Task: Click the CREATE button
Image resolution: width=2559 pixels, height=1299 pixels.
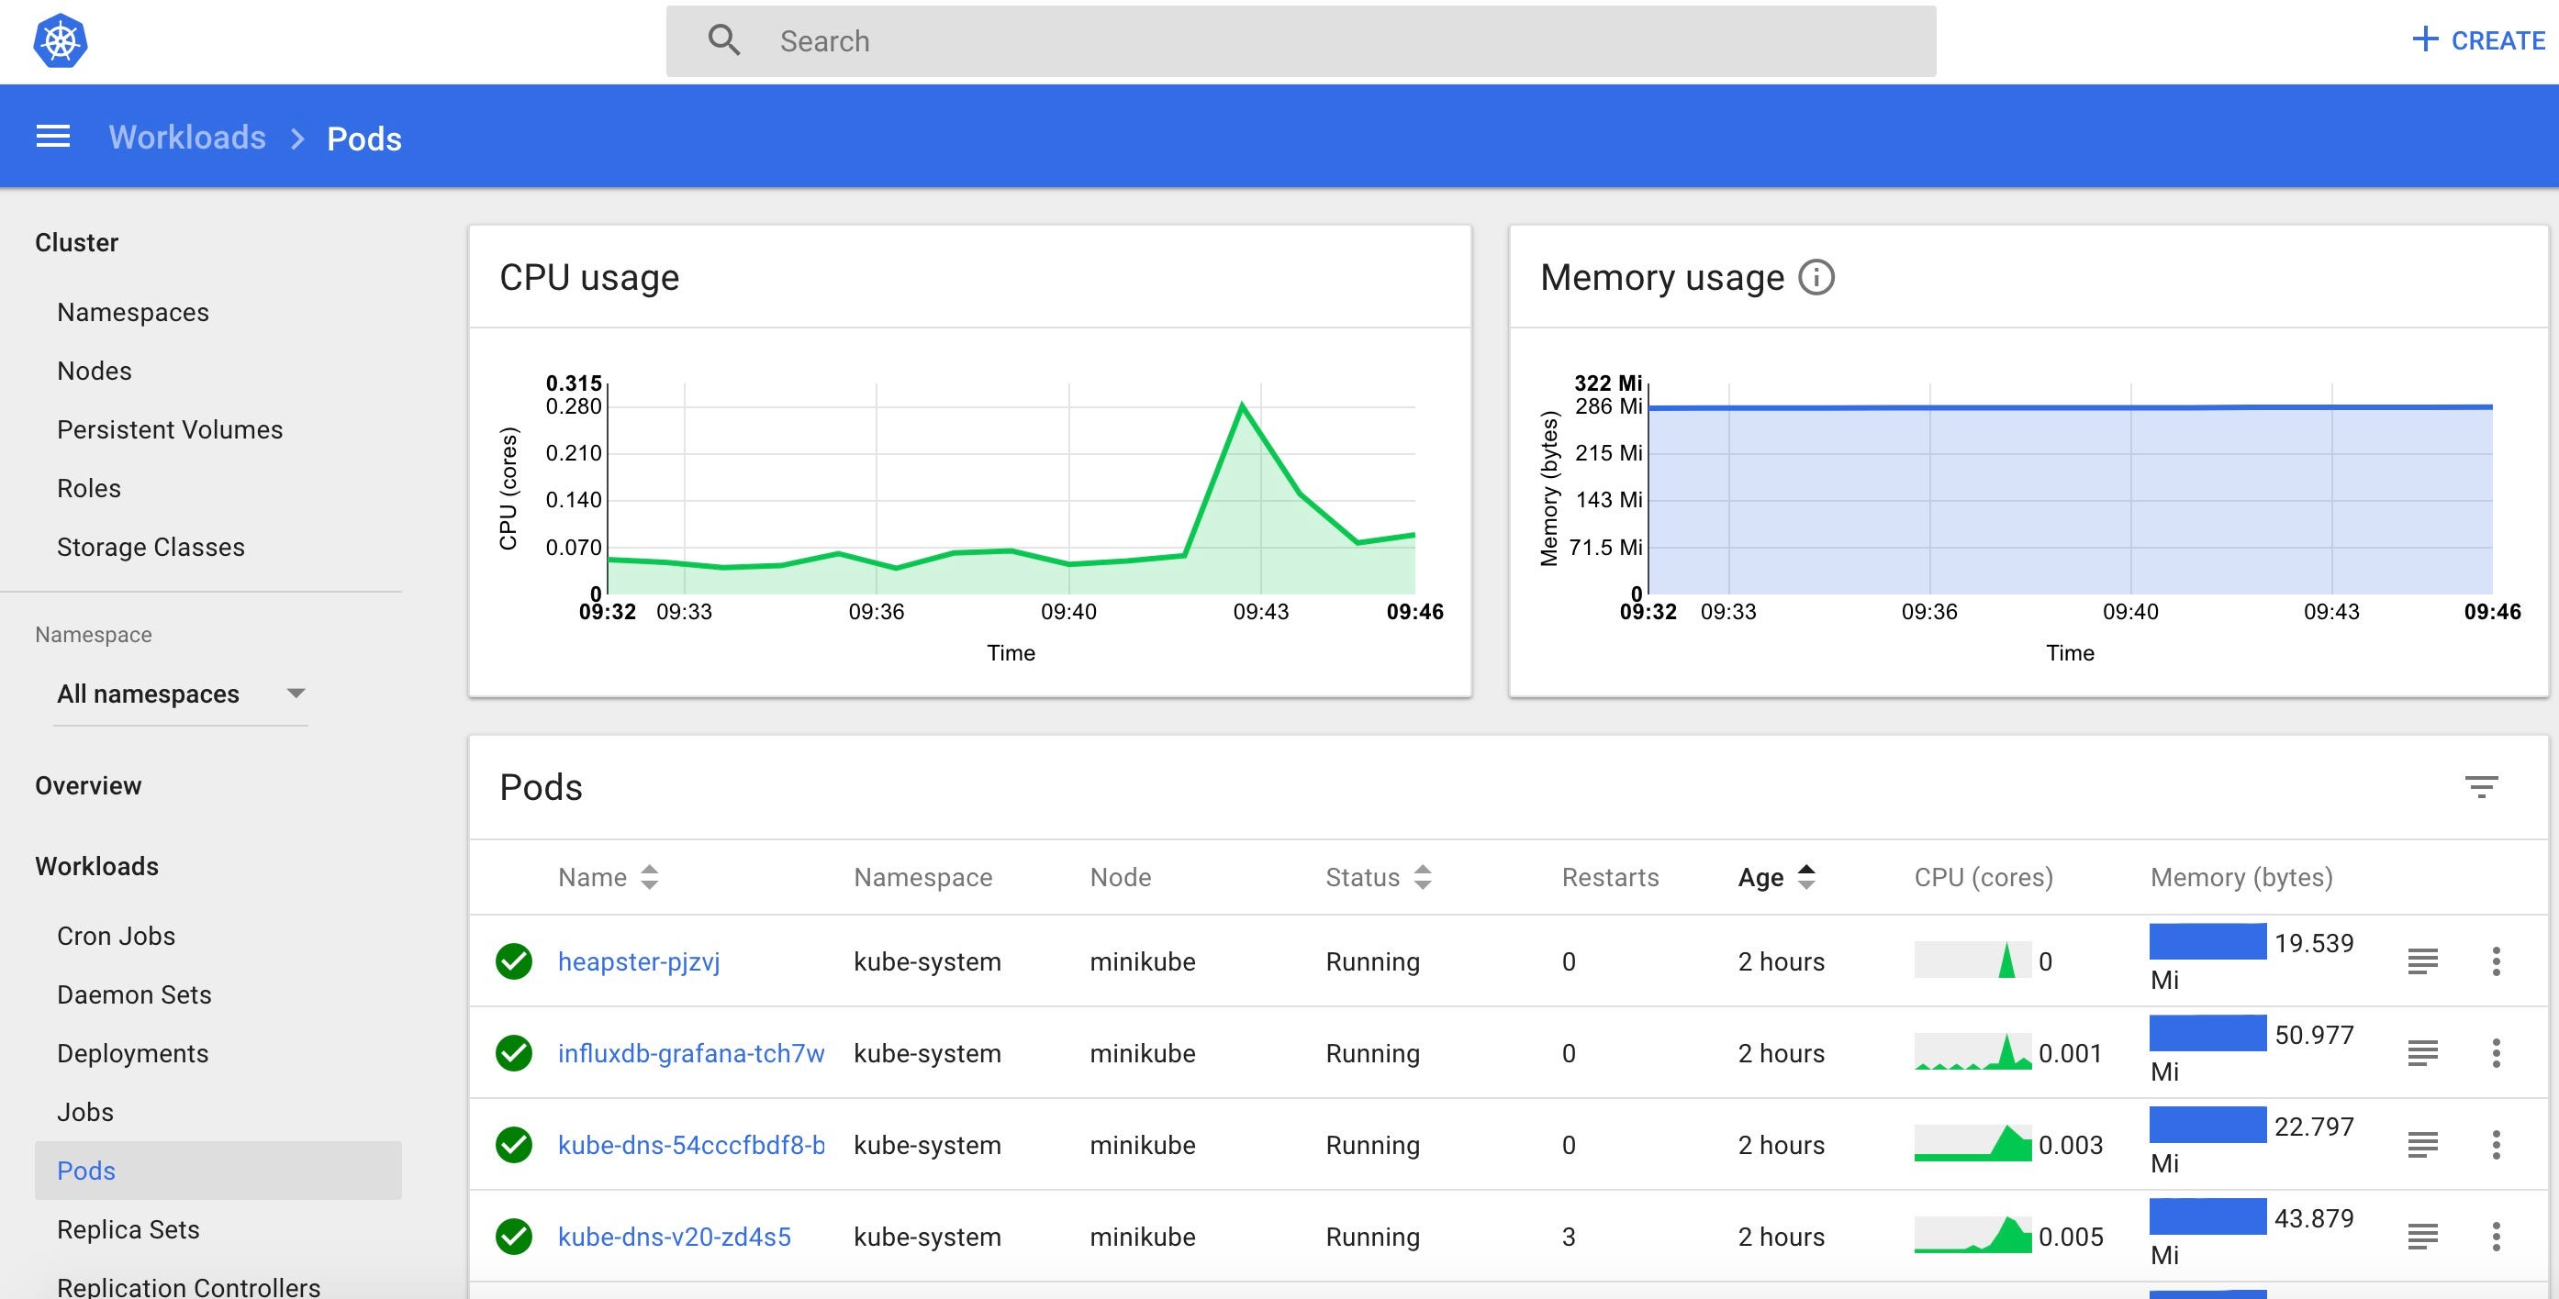Action: pos(2478,40)
